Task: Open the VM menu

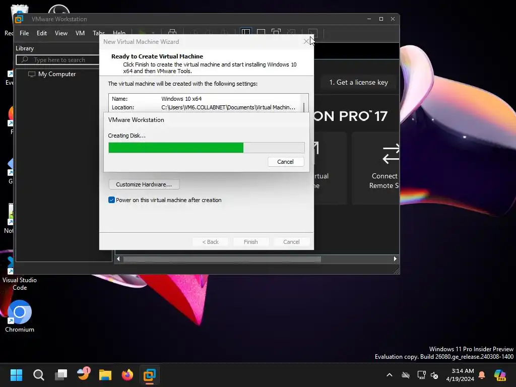Action: [80, 33]
